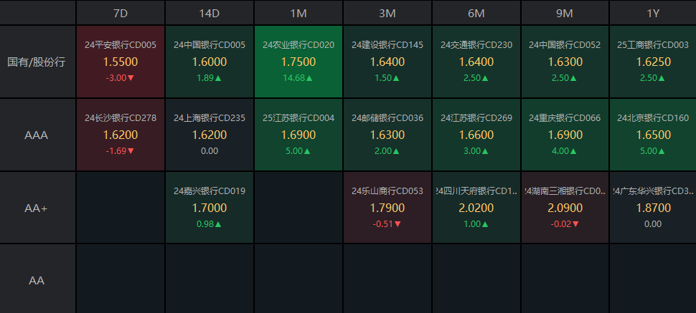Click the AAA rating row label
696x313 pixels.
pos(37,135)
